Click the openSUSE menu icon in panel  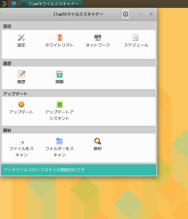[4, 4]
